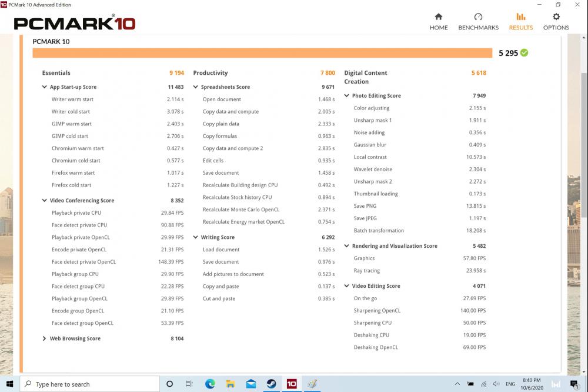
Task: Open the Home tab in PCMark 10
Action: (439, 22)
